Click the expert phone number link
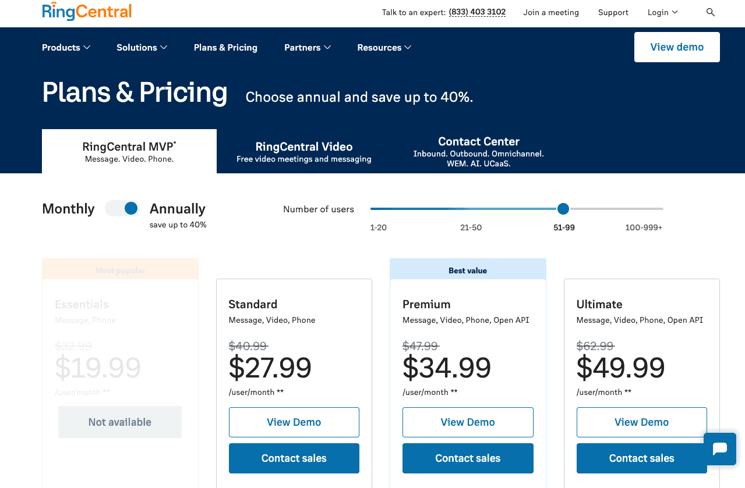Image resolution: width=745 pixels, height=488 pixels. [x=476, y=12]
